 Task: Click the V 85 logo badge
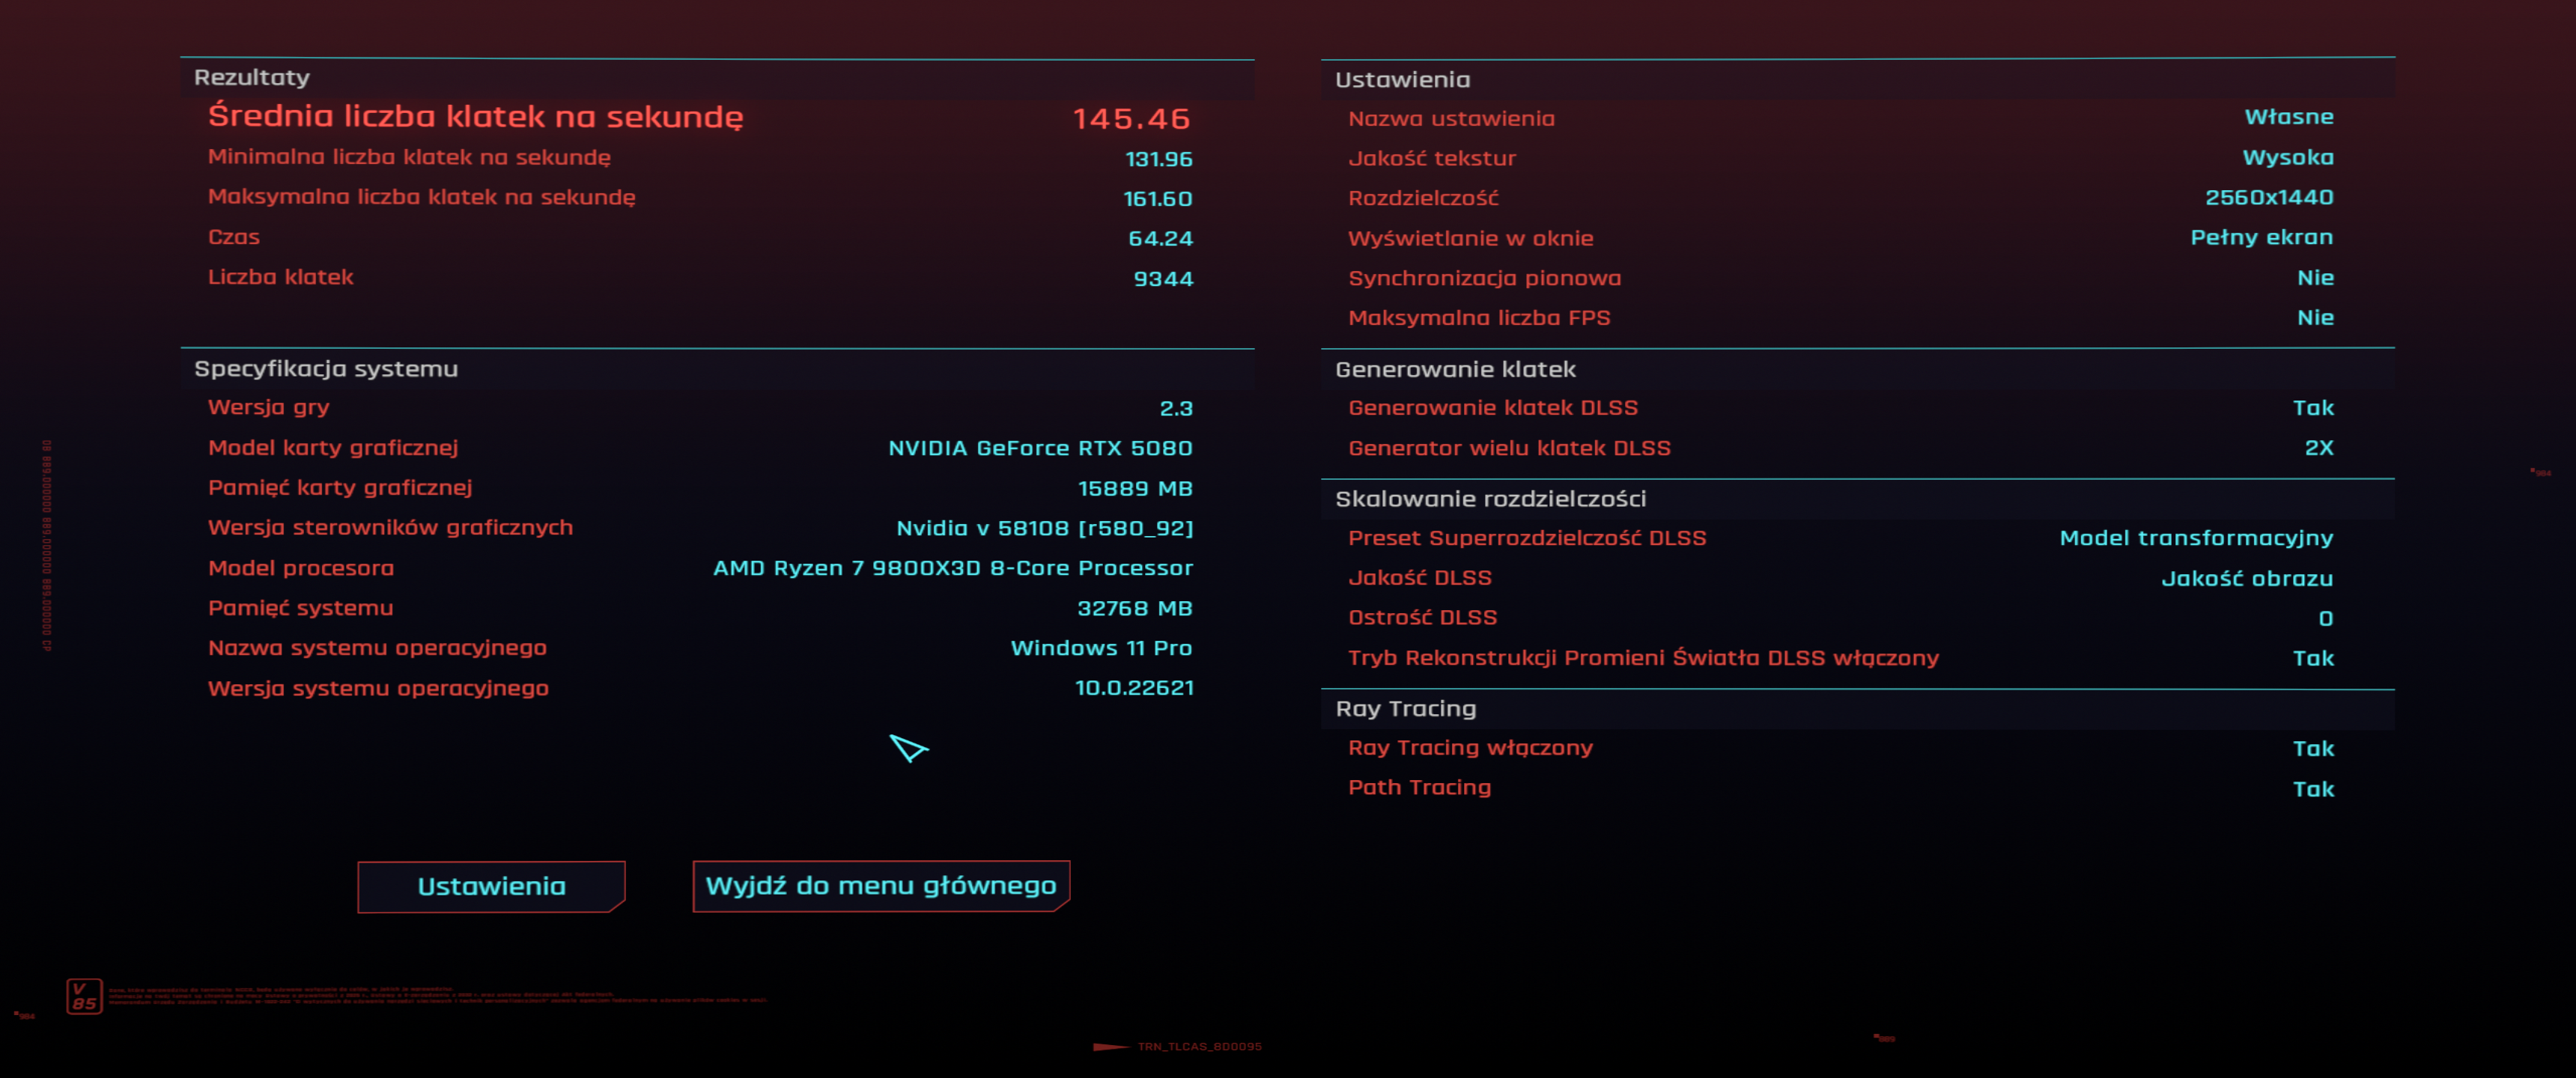(x=84, y=996)
